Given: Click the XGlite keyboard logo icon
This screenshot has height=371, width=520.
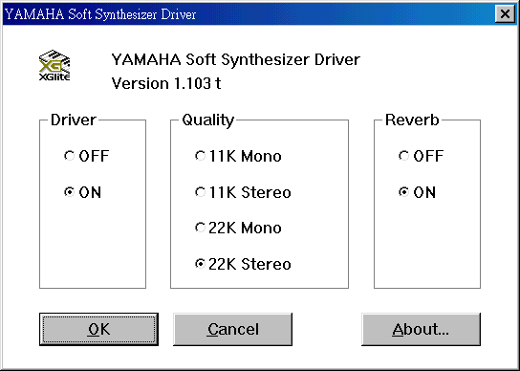Looking at the screenshot, I should (x=54, y=65).
